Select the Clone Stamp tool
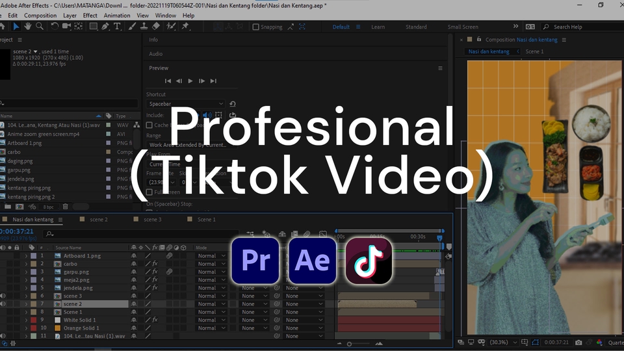 [x=144, y=26]
